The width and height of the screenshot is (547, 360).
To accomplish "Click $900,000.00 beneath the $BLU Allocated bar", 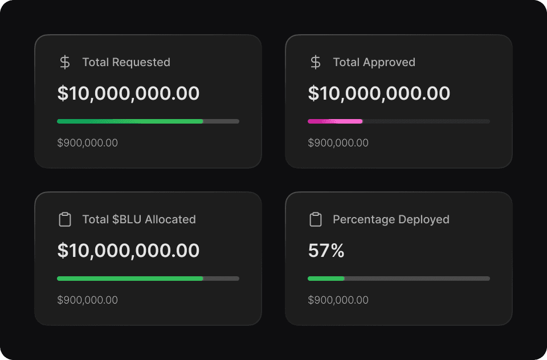I will pyautogui.click(x=88, y=300).
